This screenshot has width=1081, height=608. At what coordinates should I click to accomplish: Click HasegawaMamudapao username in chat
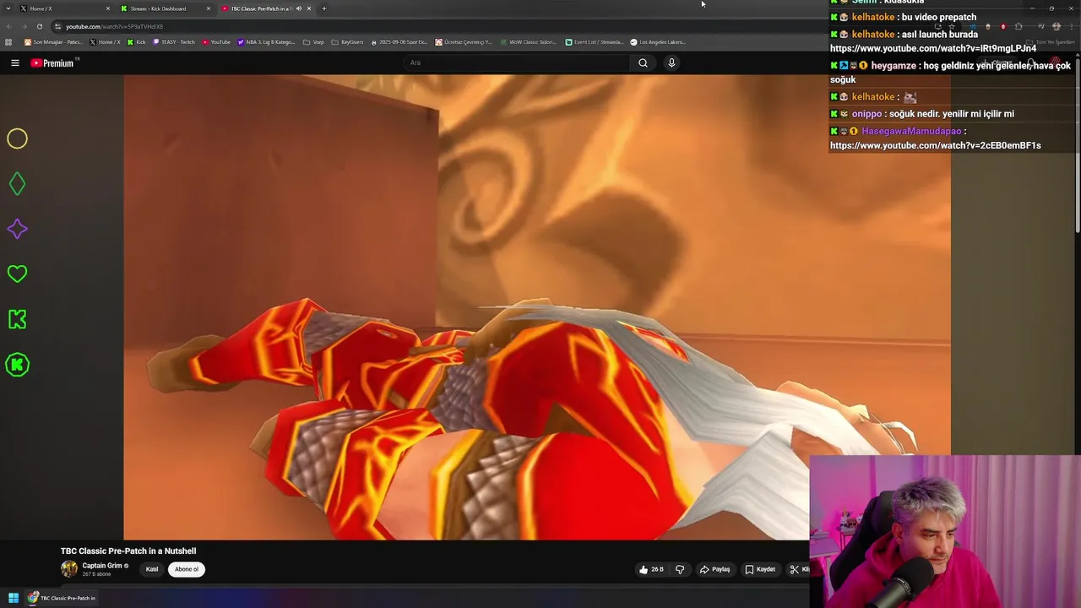click(x=911, y=132)
